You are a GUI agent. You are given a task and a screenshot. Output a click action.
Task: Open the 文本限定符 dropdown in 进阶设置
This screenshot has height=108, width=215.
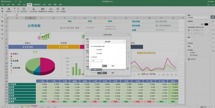point(96,60)
